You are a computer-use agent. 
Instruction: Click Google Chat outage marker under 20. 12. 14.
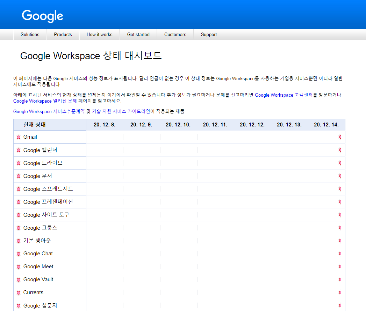(x=340, y=254)
